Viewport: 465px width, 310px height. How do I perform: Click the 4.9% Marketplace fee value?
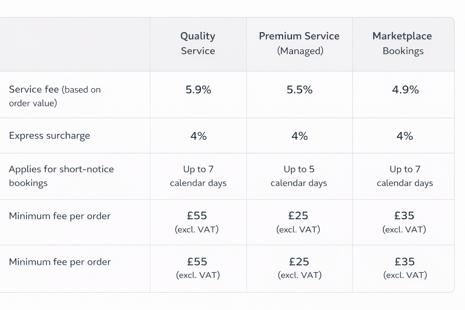tap(405, 90)
